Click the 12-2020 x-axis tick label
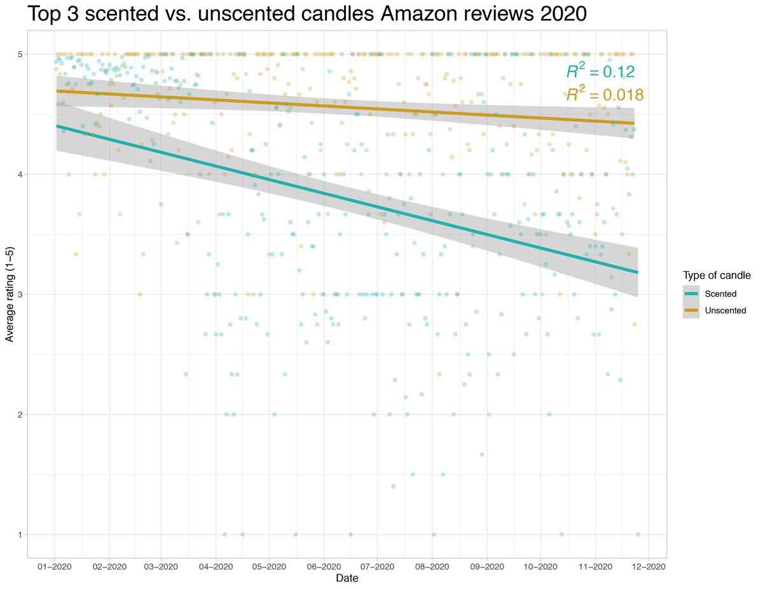The height and width of the screenshot is (589, 763). (647, 565)
